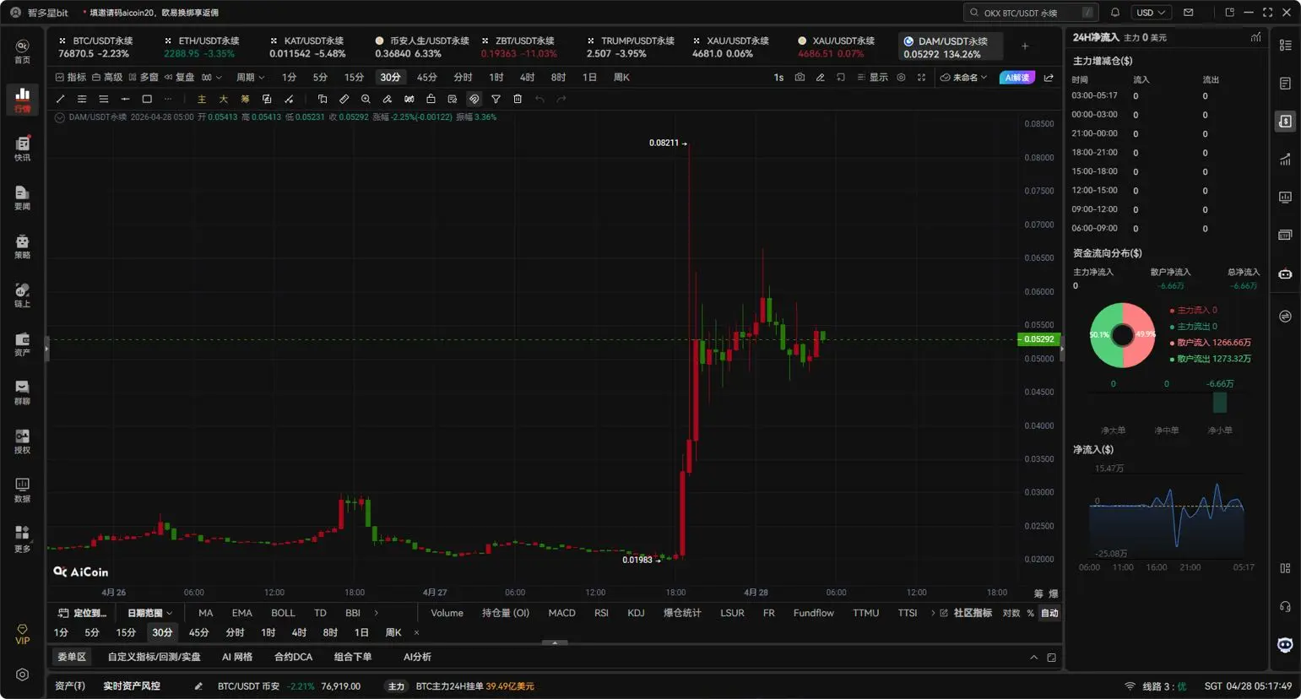Open the 日期范围 date range dropdown
Viewport: 1301px width, 699px height.
click(149, 613)
